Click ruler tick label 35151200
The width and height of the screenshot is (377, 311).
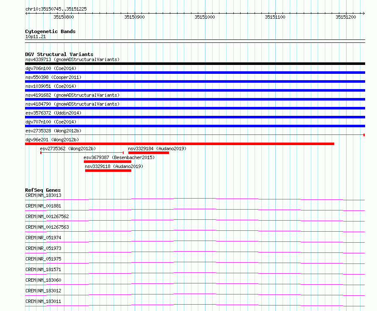pos(346,17)
